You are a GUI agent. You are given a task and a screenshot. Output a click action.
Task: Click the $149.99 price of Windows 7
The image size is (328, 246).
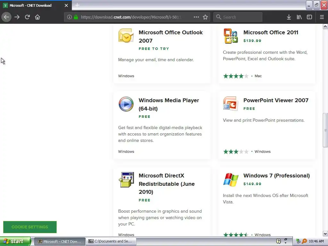tap(252, 184)
